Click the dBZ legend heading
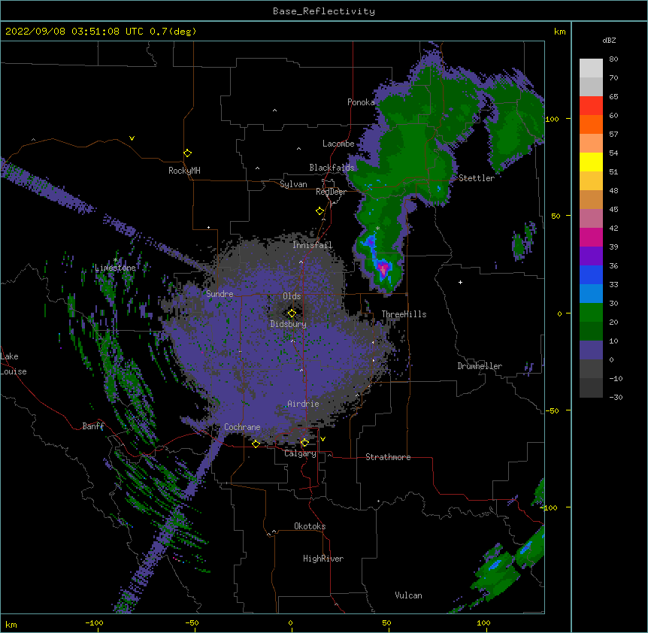The height and width of the screenshot is (633, 648). pyautogui.click(x=609, y=40)
